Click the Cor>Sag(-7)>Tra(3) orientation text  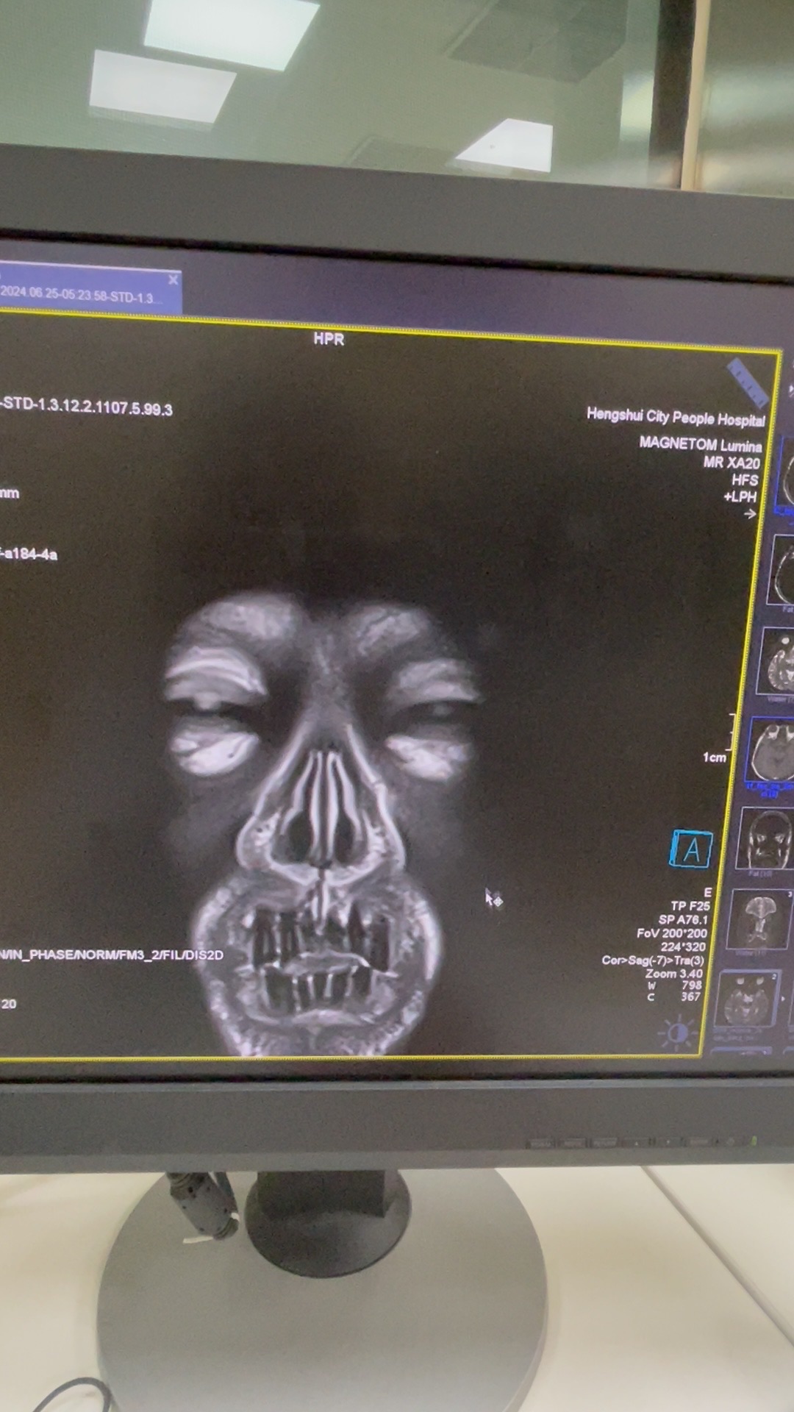(653, 960)
